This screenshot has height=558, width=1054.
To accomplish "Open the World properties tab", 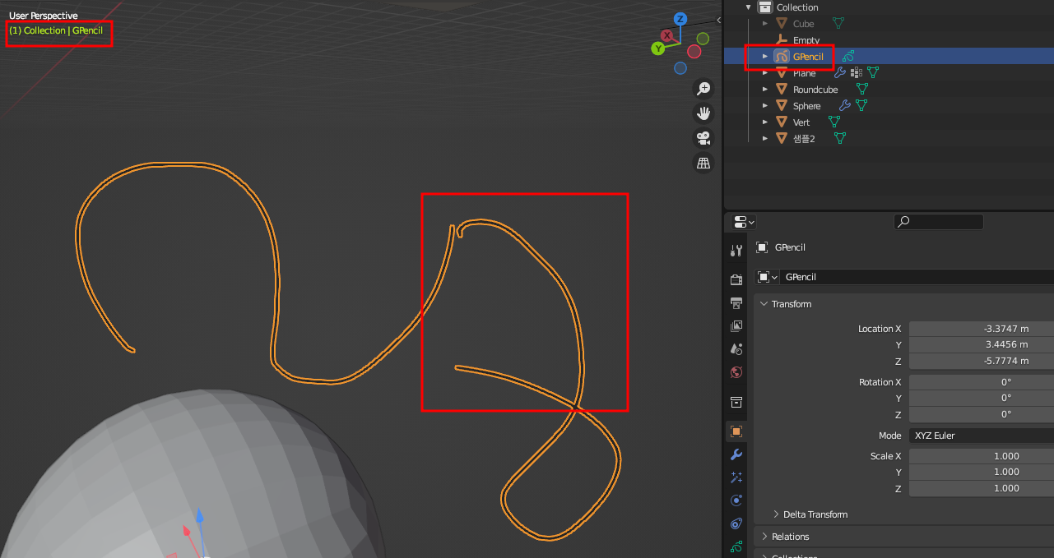I will tap(736, 372).
